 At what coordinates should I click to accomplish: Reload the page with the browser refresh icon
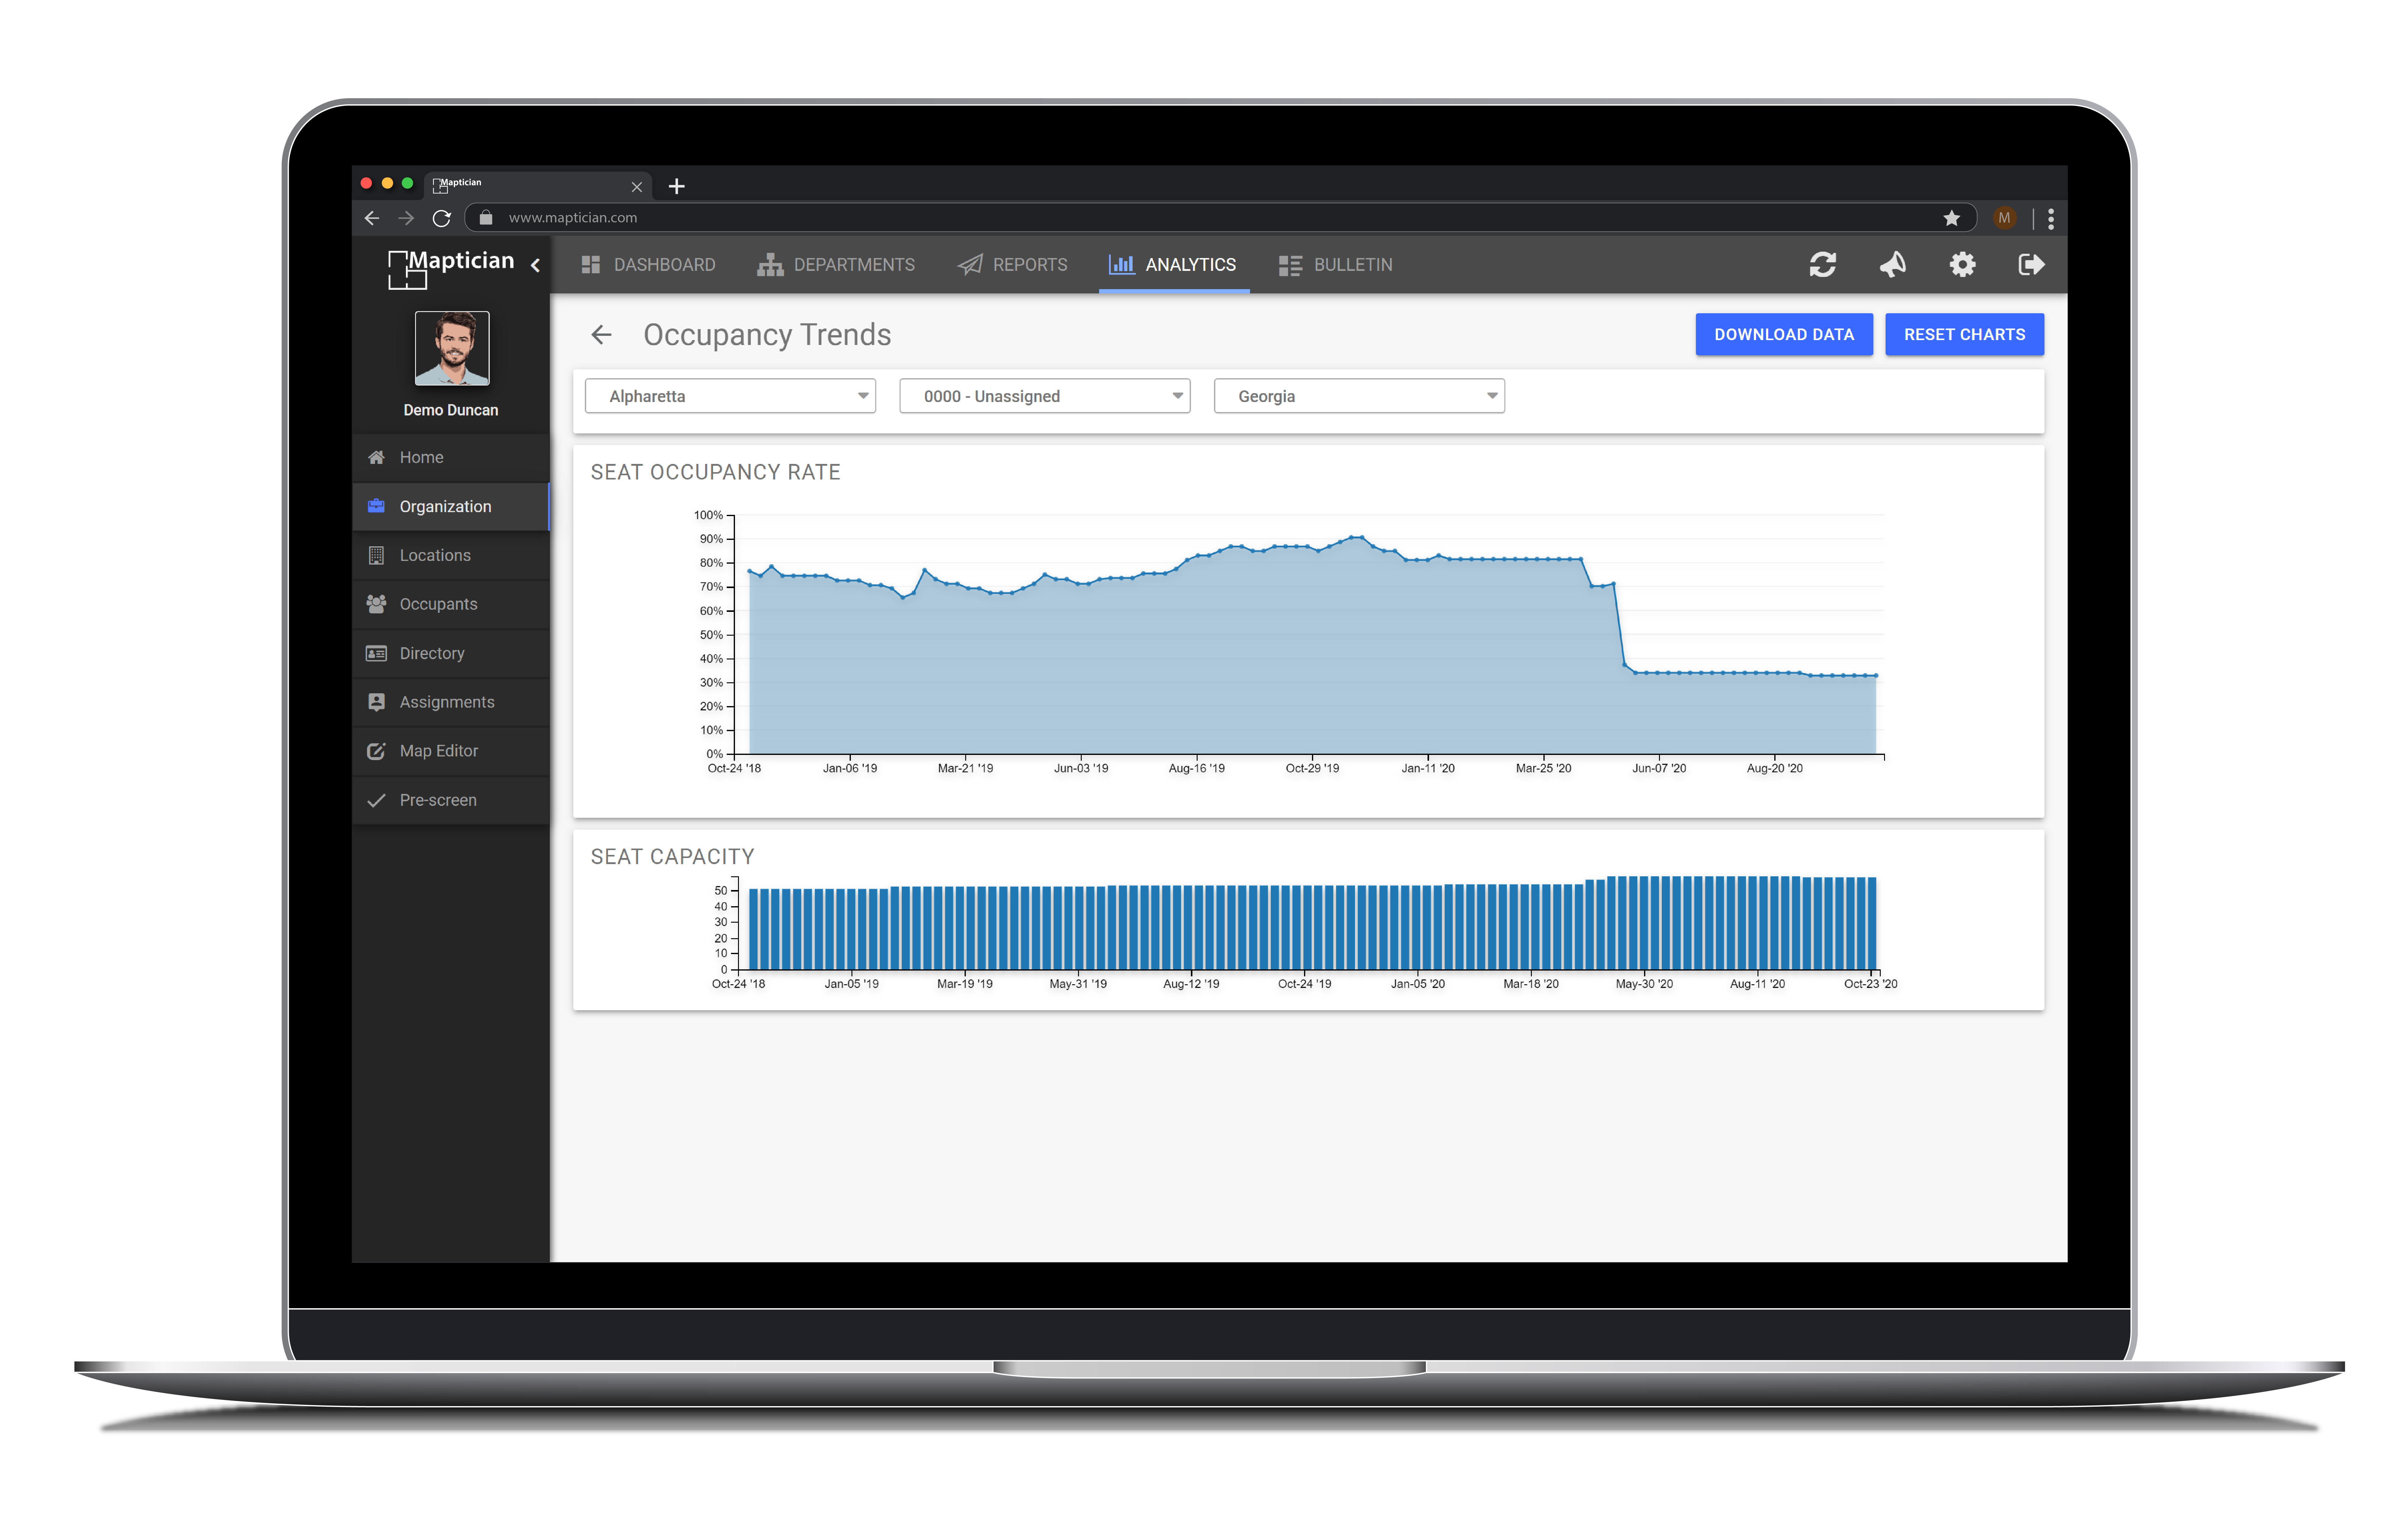(x=441, y=218)
